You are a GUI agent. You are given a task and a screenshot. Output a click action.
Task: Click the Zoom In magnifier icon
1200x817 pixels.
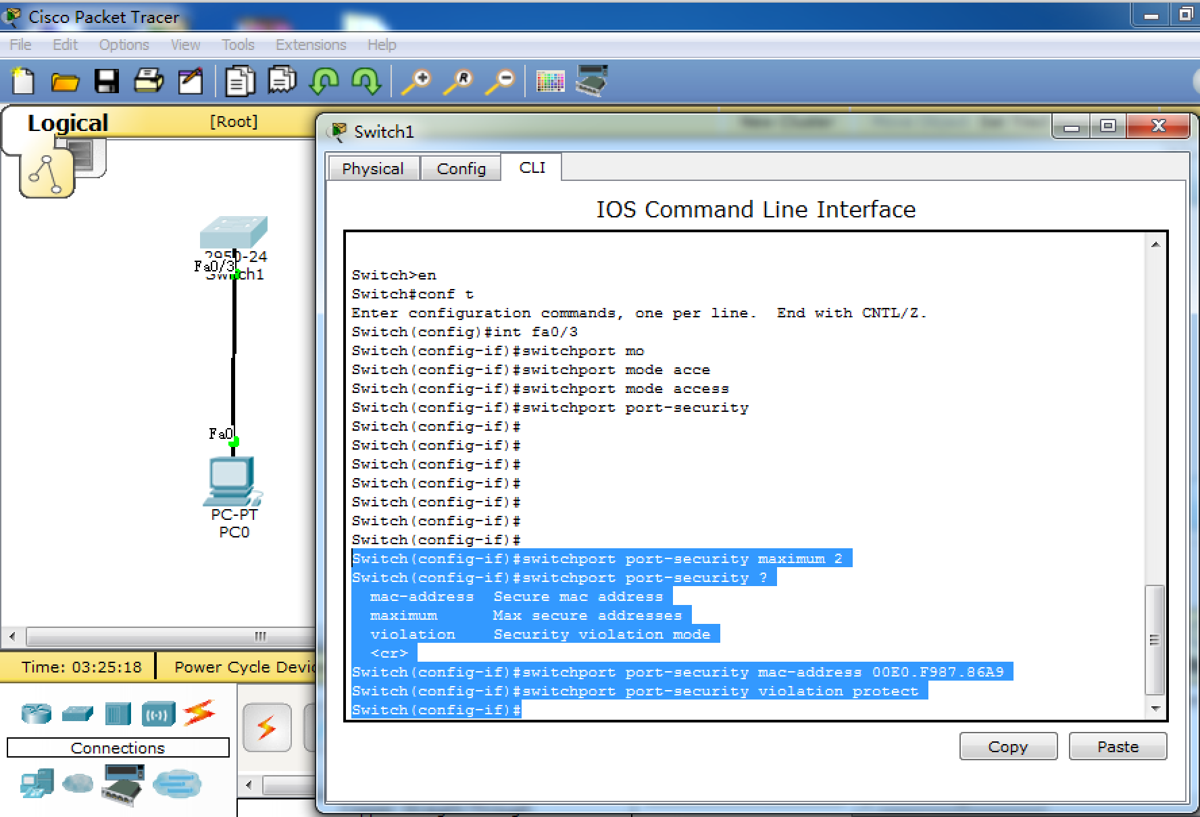(416, 82)
